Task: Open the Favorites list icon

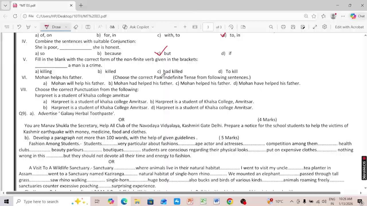Action: click(324, 16)
